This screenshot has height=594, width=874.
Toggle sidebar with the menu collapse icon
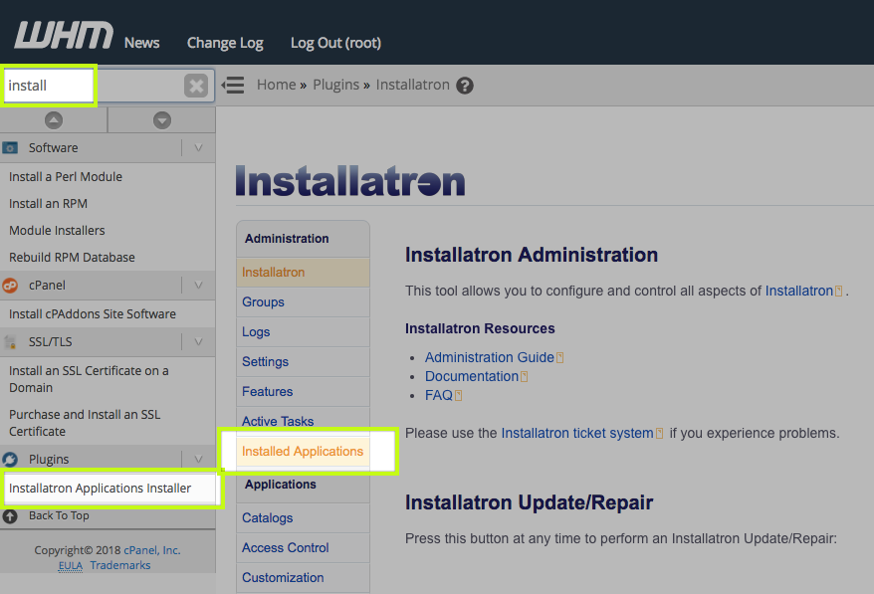point(233,86)
